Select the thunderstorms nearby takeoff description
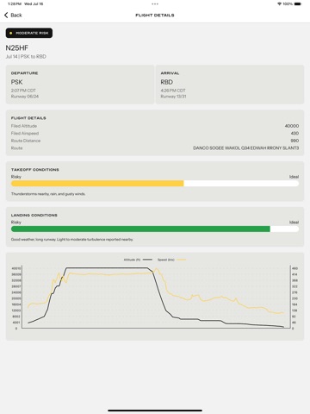Viewport: 310px width, 414px height. click(x=48, y=194)
